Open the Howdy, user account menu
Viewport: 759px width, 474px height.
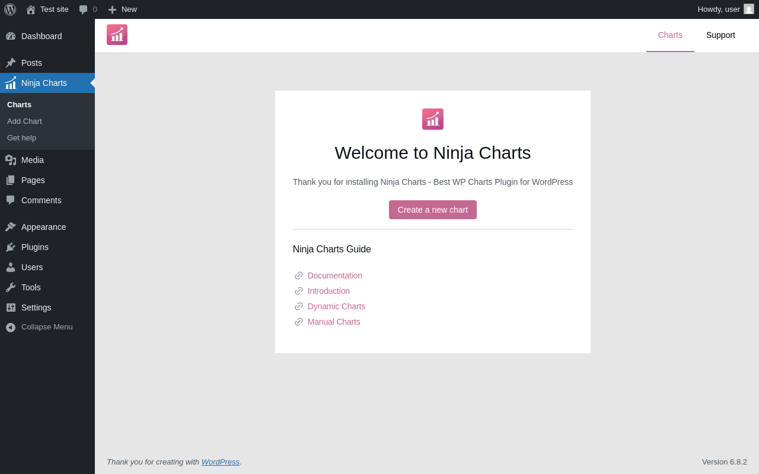726,9
